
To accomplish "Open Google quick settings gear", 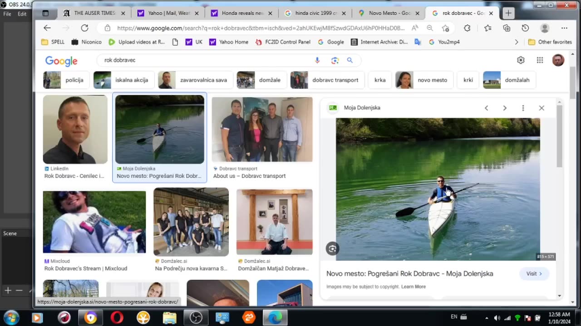I will pyautogui.click(x=521, y=60).
